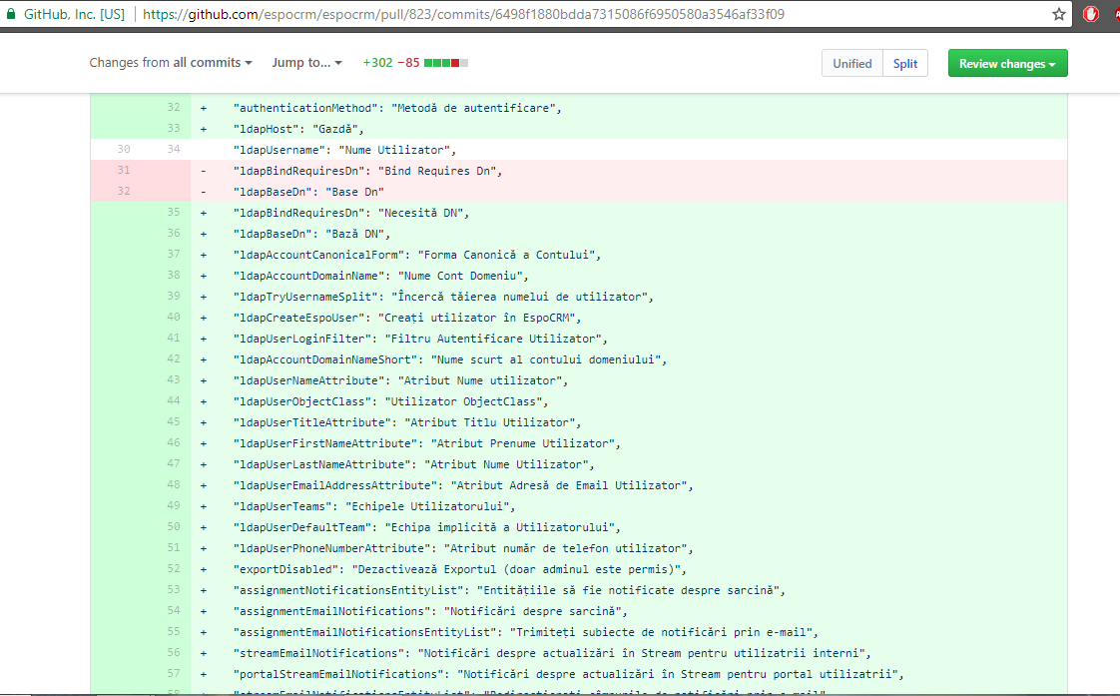Open the red shield extension icon
Viewport: 1120px width, 696px height.
pos(1091,14)
